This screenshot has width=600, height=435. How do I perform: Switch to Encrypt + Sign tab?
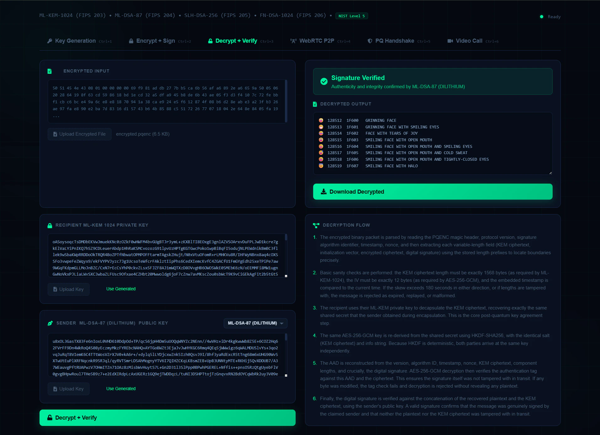click(x=160, y=41)
